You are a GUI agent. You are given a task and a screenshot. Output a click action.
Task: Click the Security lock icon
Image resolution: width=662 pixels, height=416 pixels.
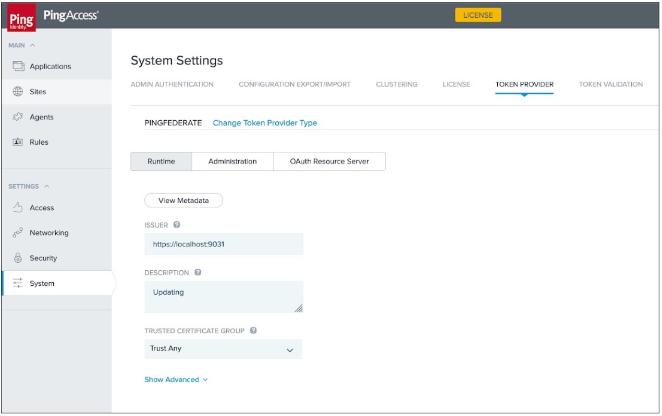coord(18,258)
